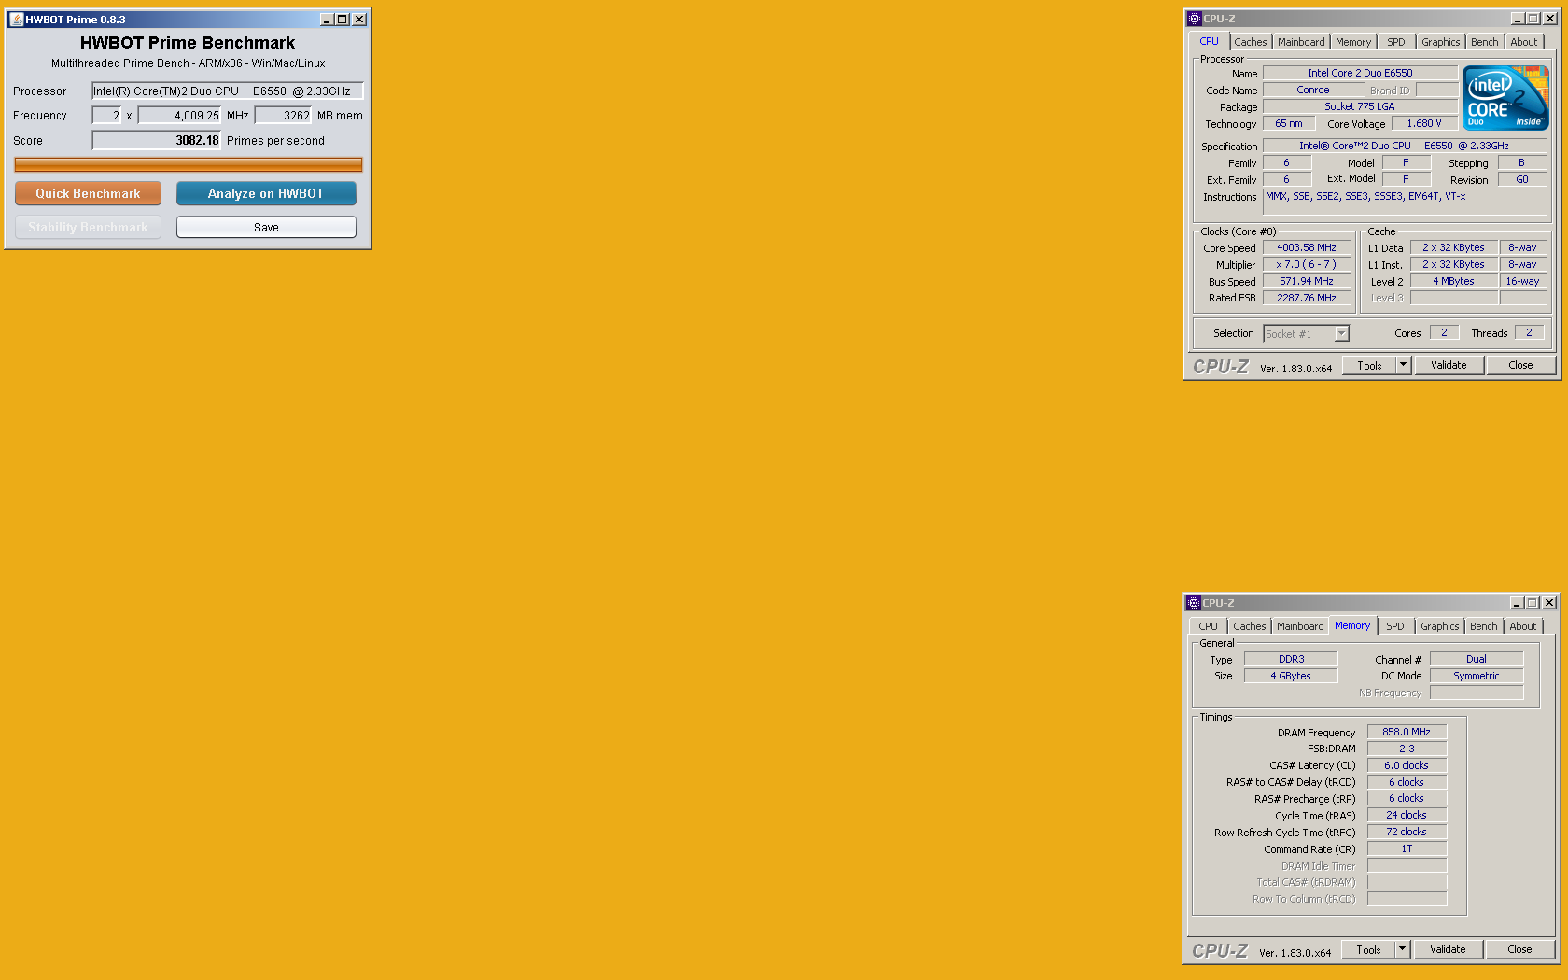This screenshot has height=980, width=1568.
Task: Click Validate in bottom CPU-Z
Action: (1448, 950)
